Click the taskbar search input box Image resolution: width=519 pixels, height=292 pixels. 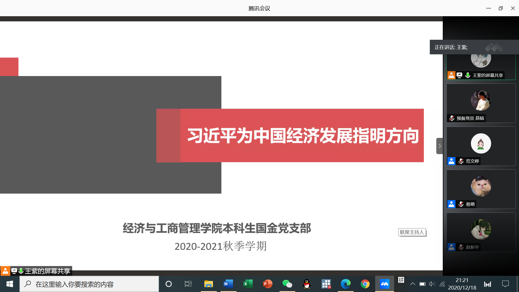pyautogui.click(x=89, y=284)
